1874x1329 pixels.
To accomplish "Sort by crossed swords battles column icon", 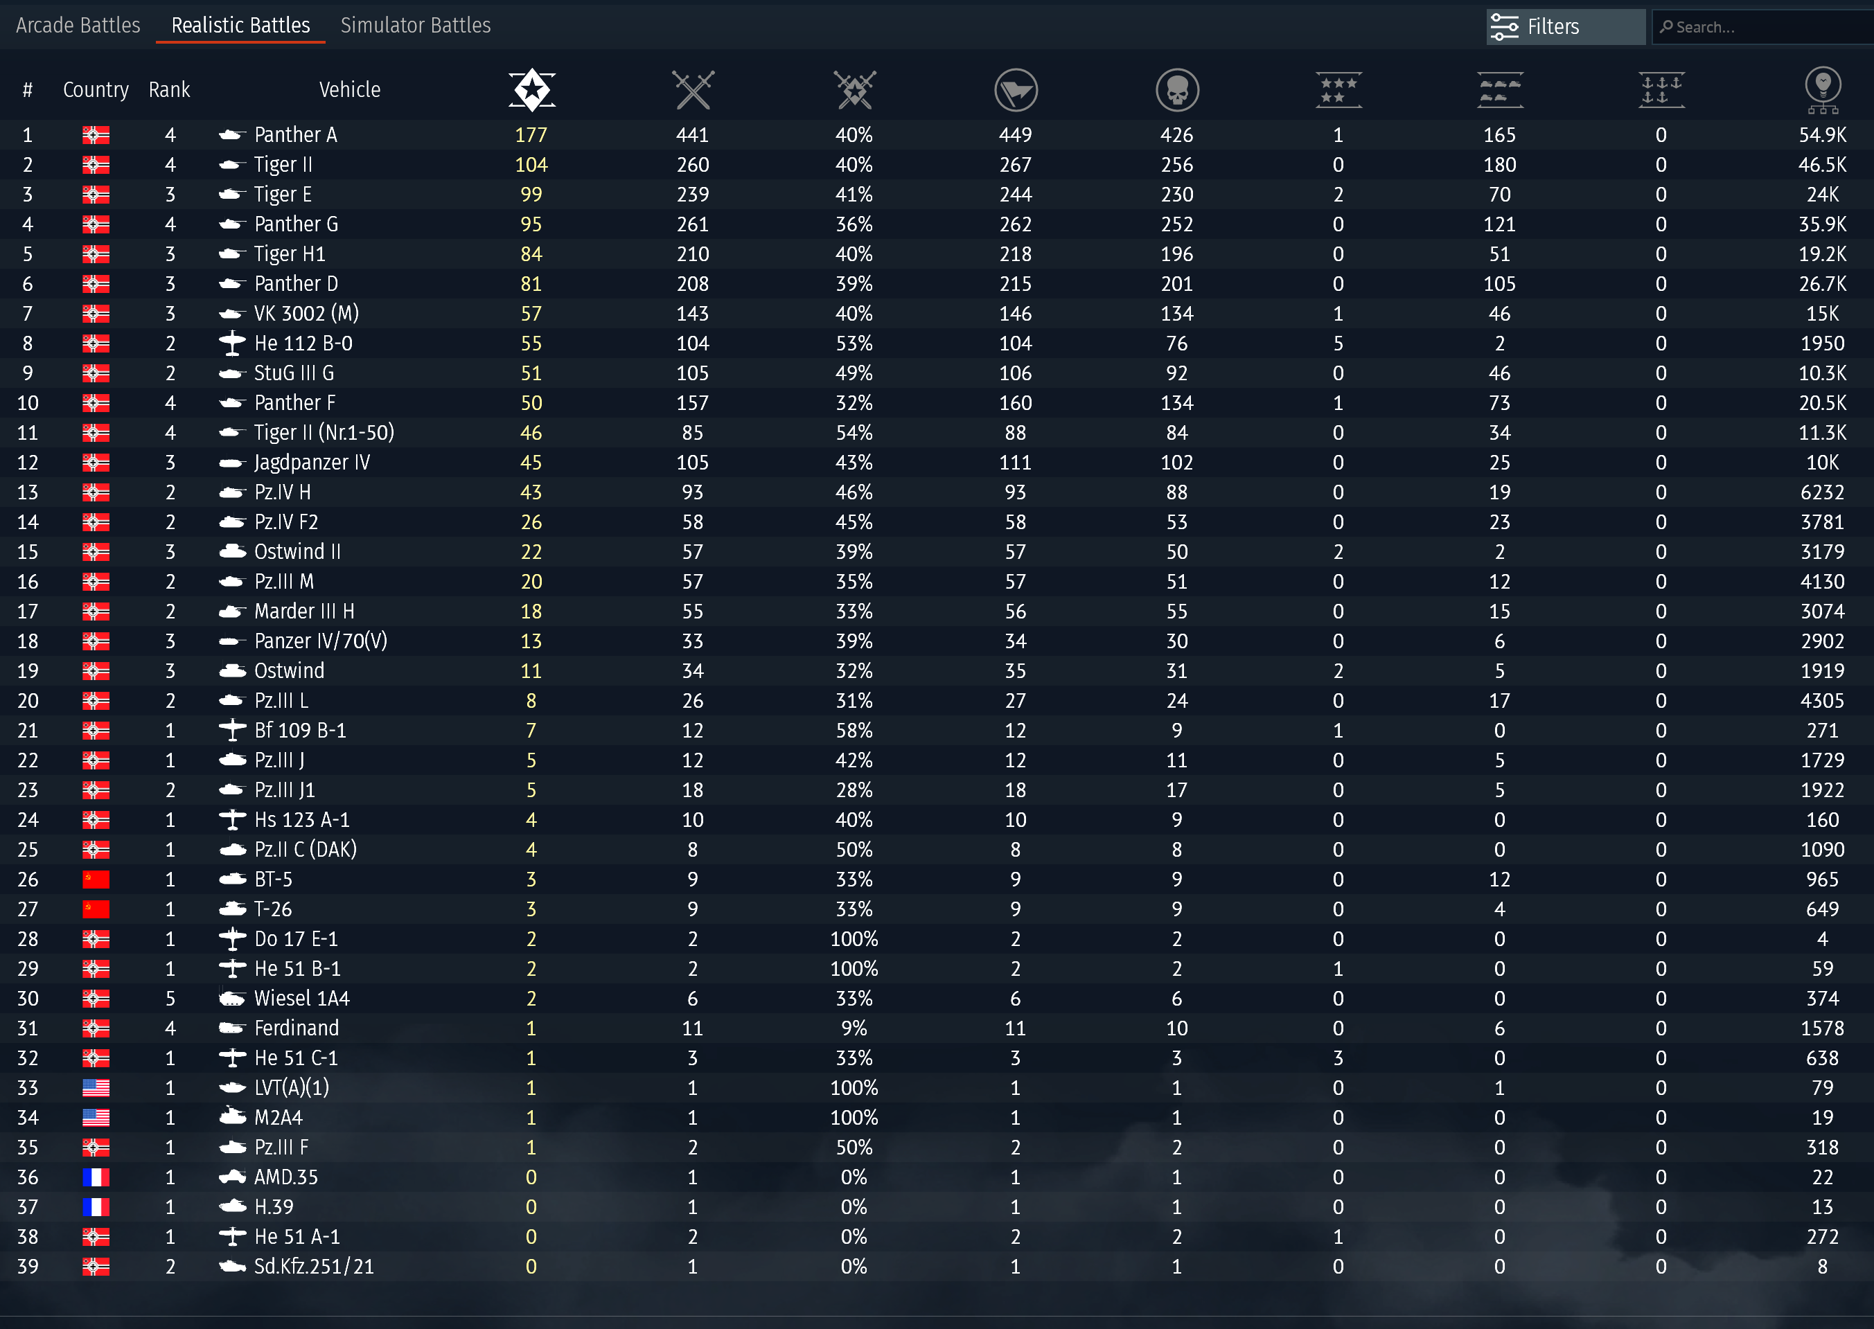I will point(693,89).
